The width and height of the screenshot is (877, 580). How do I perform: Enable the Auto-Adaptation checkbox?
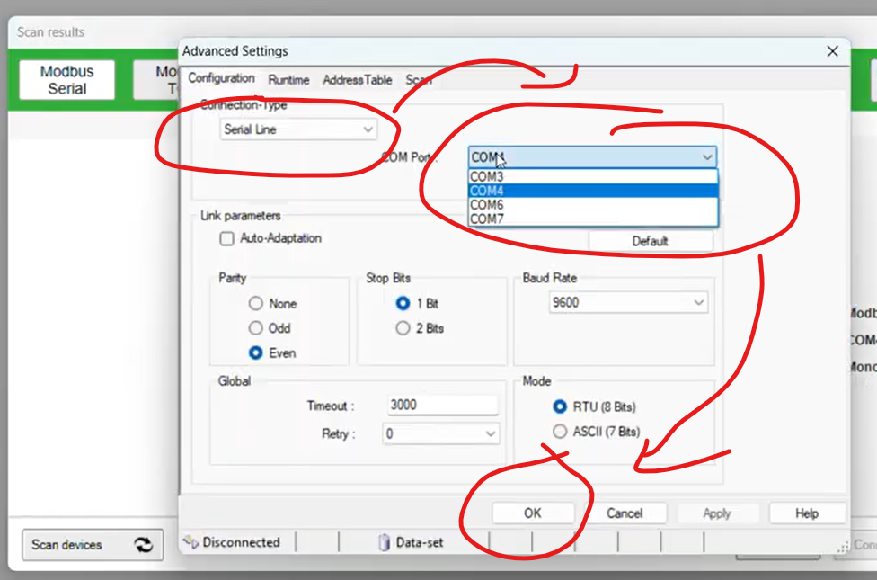[x=227, y=239]
